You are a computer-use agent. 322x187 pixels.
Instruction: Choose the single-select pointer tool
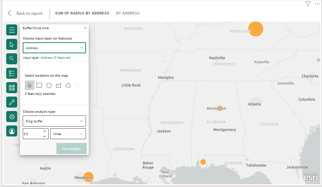(x=30, y=85)
